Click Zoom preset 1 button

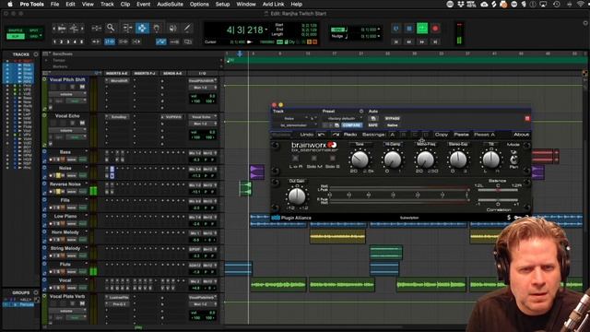pyautogui.click(x=54, y=41)
